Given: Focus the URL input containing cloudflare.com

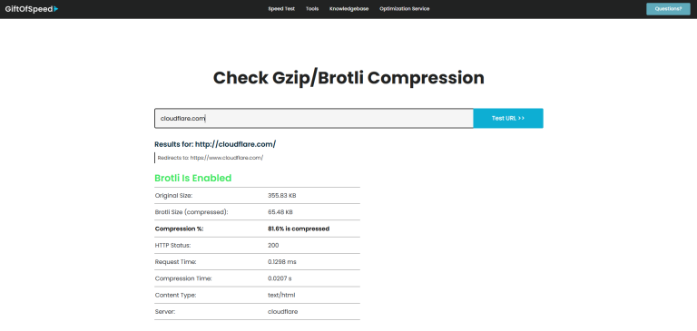Looking at the screenshot, I should (x=314, y=118).
